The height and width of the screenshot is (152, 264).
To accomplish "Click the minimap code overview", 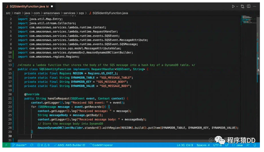I will [248, 20].
